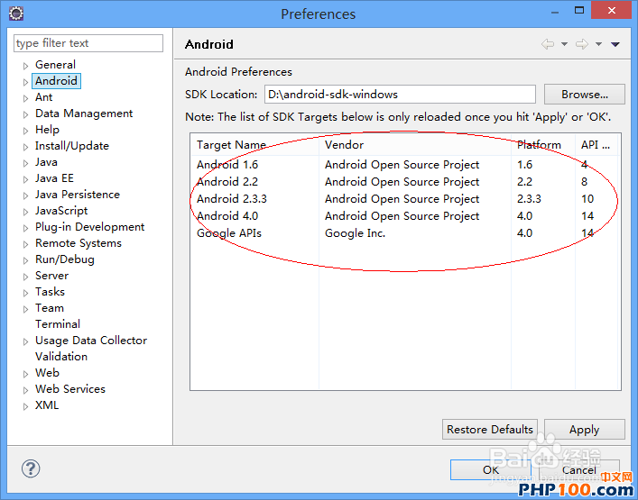Expand the Java EE node
638x500 pixels.
click(x=25, y=179)
